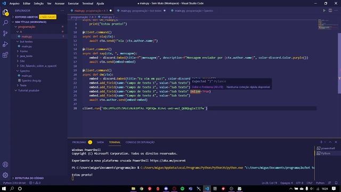Change the CRLF line ending setting
The width and height of the screenshot is (341, 192).
point(310,183)
